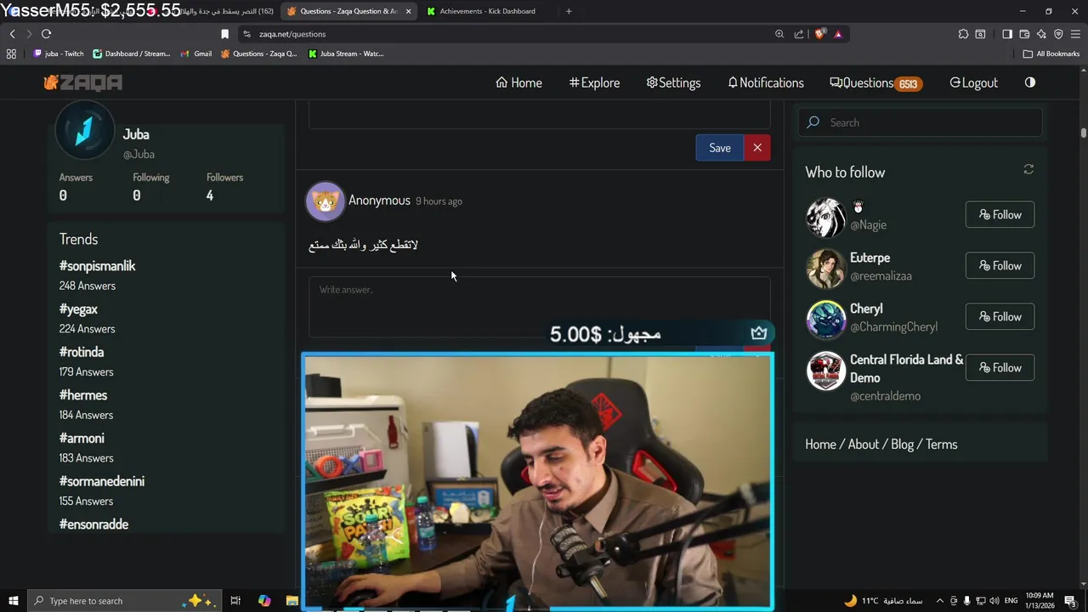Open the About footer link
This screenshot has width=1088, height=612.
click(x=863, y=445)
